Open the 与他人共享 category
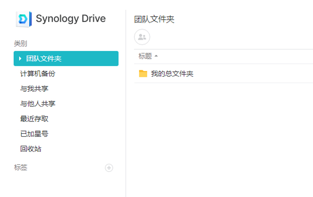The image size is (313, 197). [x=38, y=104]
